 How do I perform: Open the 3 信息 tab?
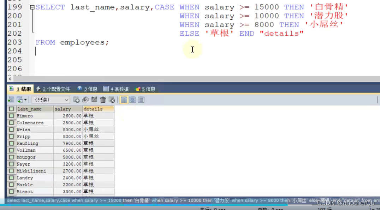87,89
